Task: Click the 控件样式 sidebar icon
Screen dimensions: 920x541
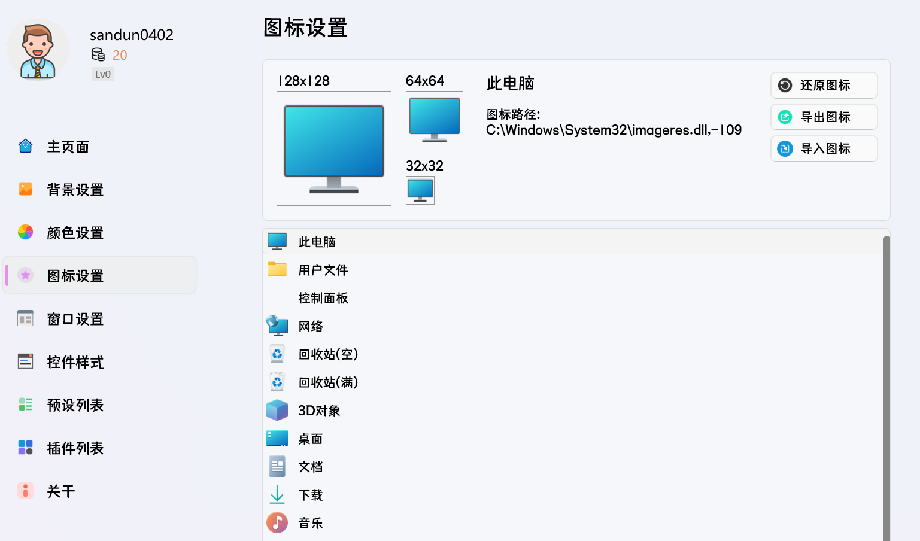Action: 25,361
